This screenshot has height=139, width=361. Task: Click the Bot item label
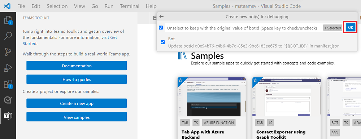171,39
